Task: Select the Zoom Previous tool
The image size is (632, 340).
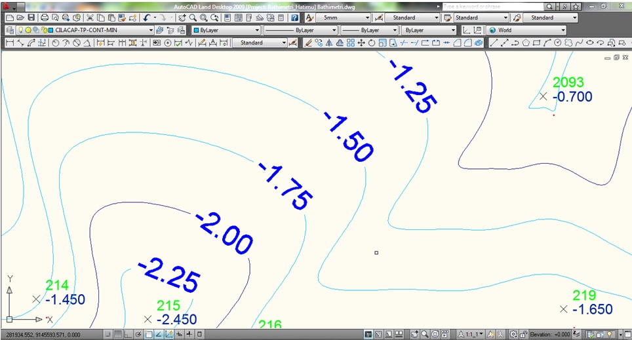Action: point(214,18)
